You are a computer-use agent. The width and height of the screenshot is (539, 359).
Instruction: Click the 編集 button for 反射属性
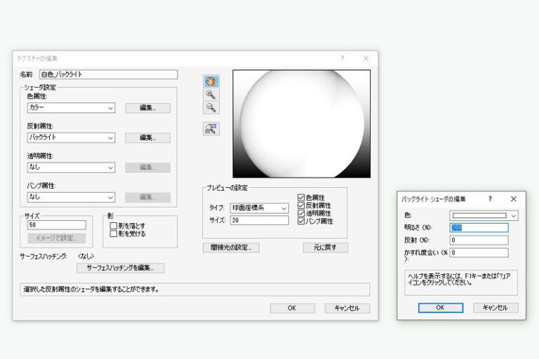click(147, 138)
